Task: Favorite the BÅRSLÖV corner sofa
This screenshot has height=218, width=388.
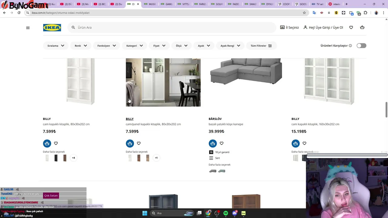Action: coord(222,143)
